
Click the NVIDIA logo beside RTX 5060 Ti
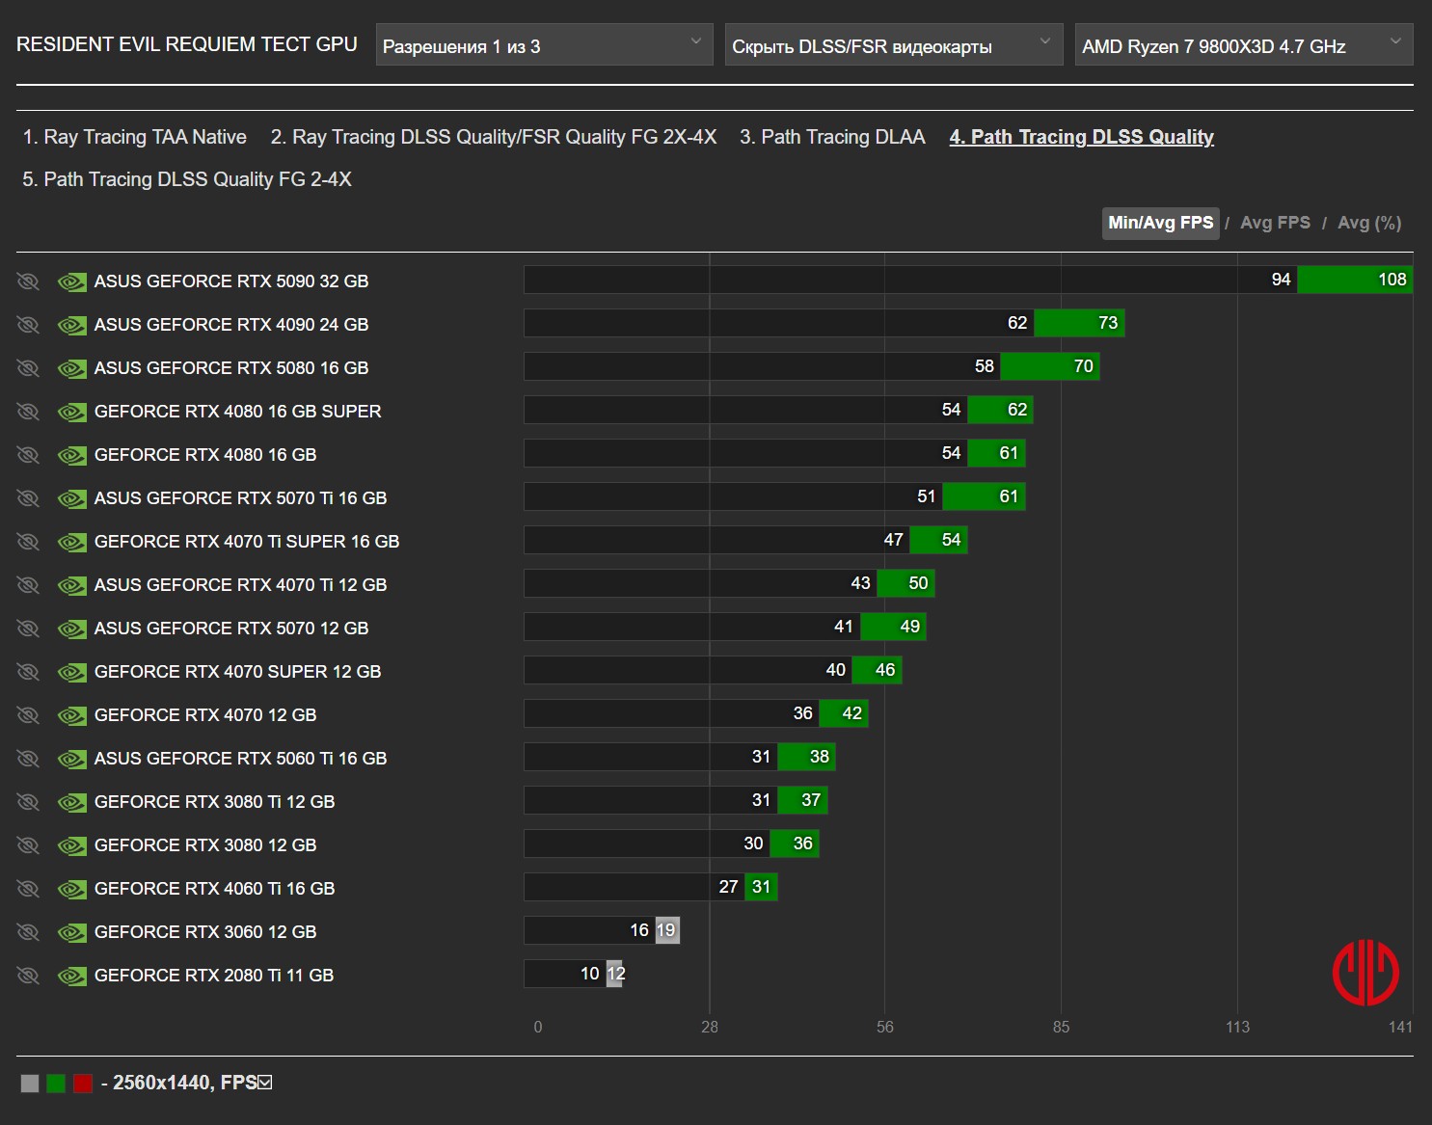(x=72, y=759)
